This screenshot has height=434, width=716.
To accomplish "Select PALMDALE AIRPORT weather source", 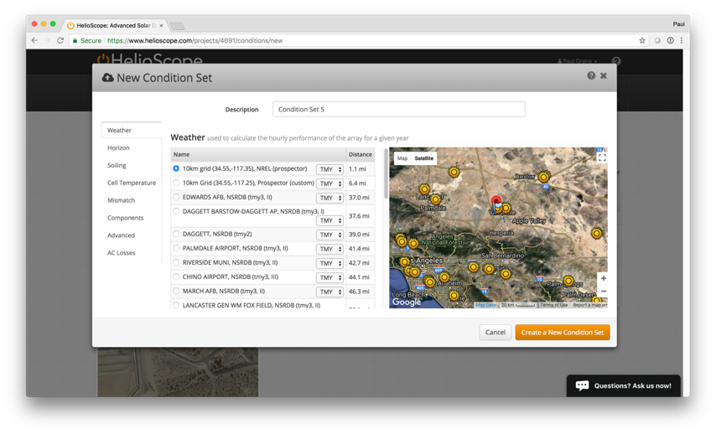I will 176,248.
